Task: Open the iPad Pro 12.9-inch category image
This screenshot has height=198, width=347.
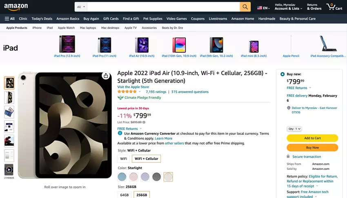Action: click(x=67, y=44)
